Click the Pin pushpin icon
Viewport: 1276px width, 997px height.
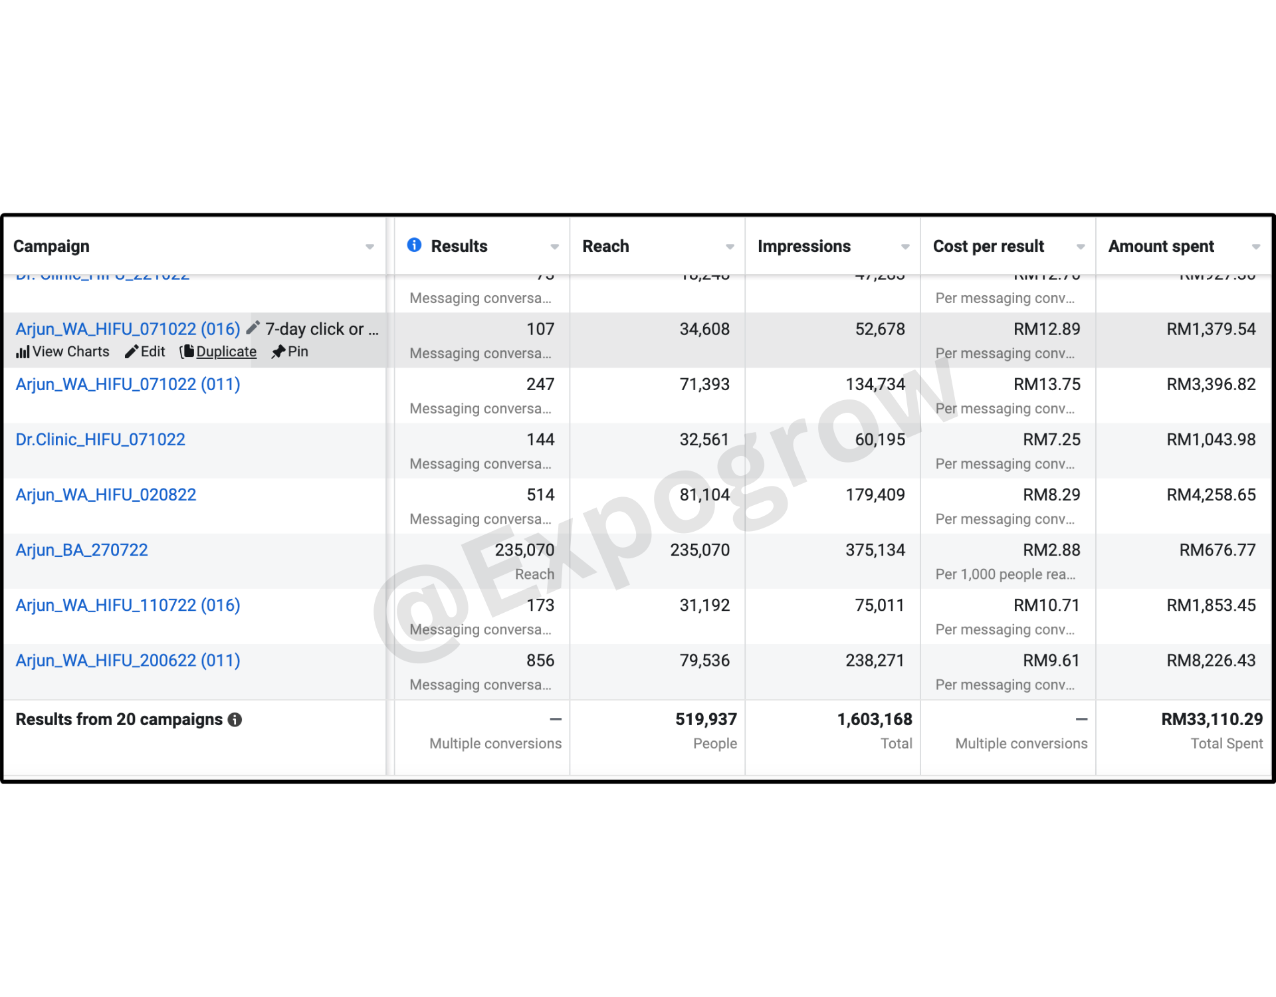(x=278, y=352)
